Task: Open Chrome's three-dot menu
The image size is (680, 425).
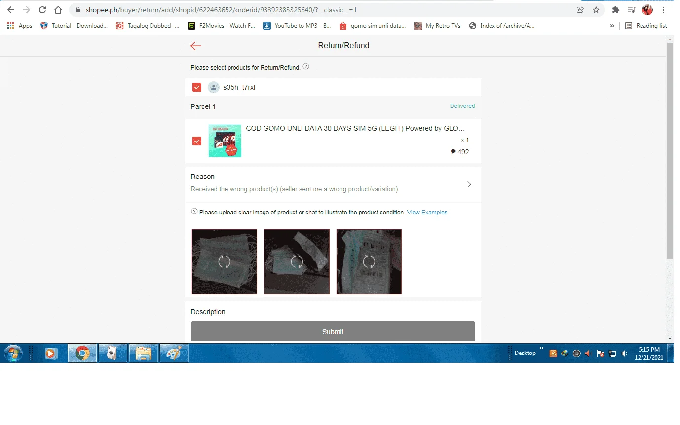Action: coord(664,10)
